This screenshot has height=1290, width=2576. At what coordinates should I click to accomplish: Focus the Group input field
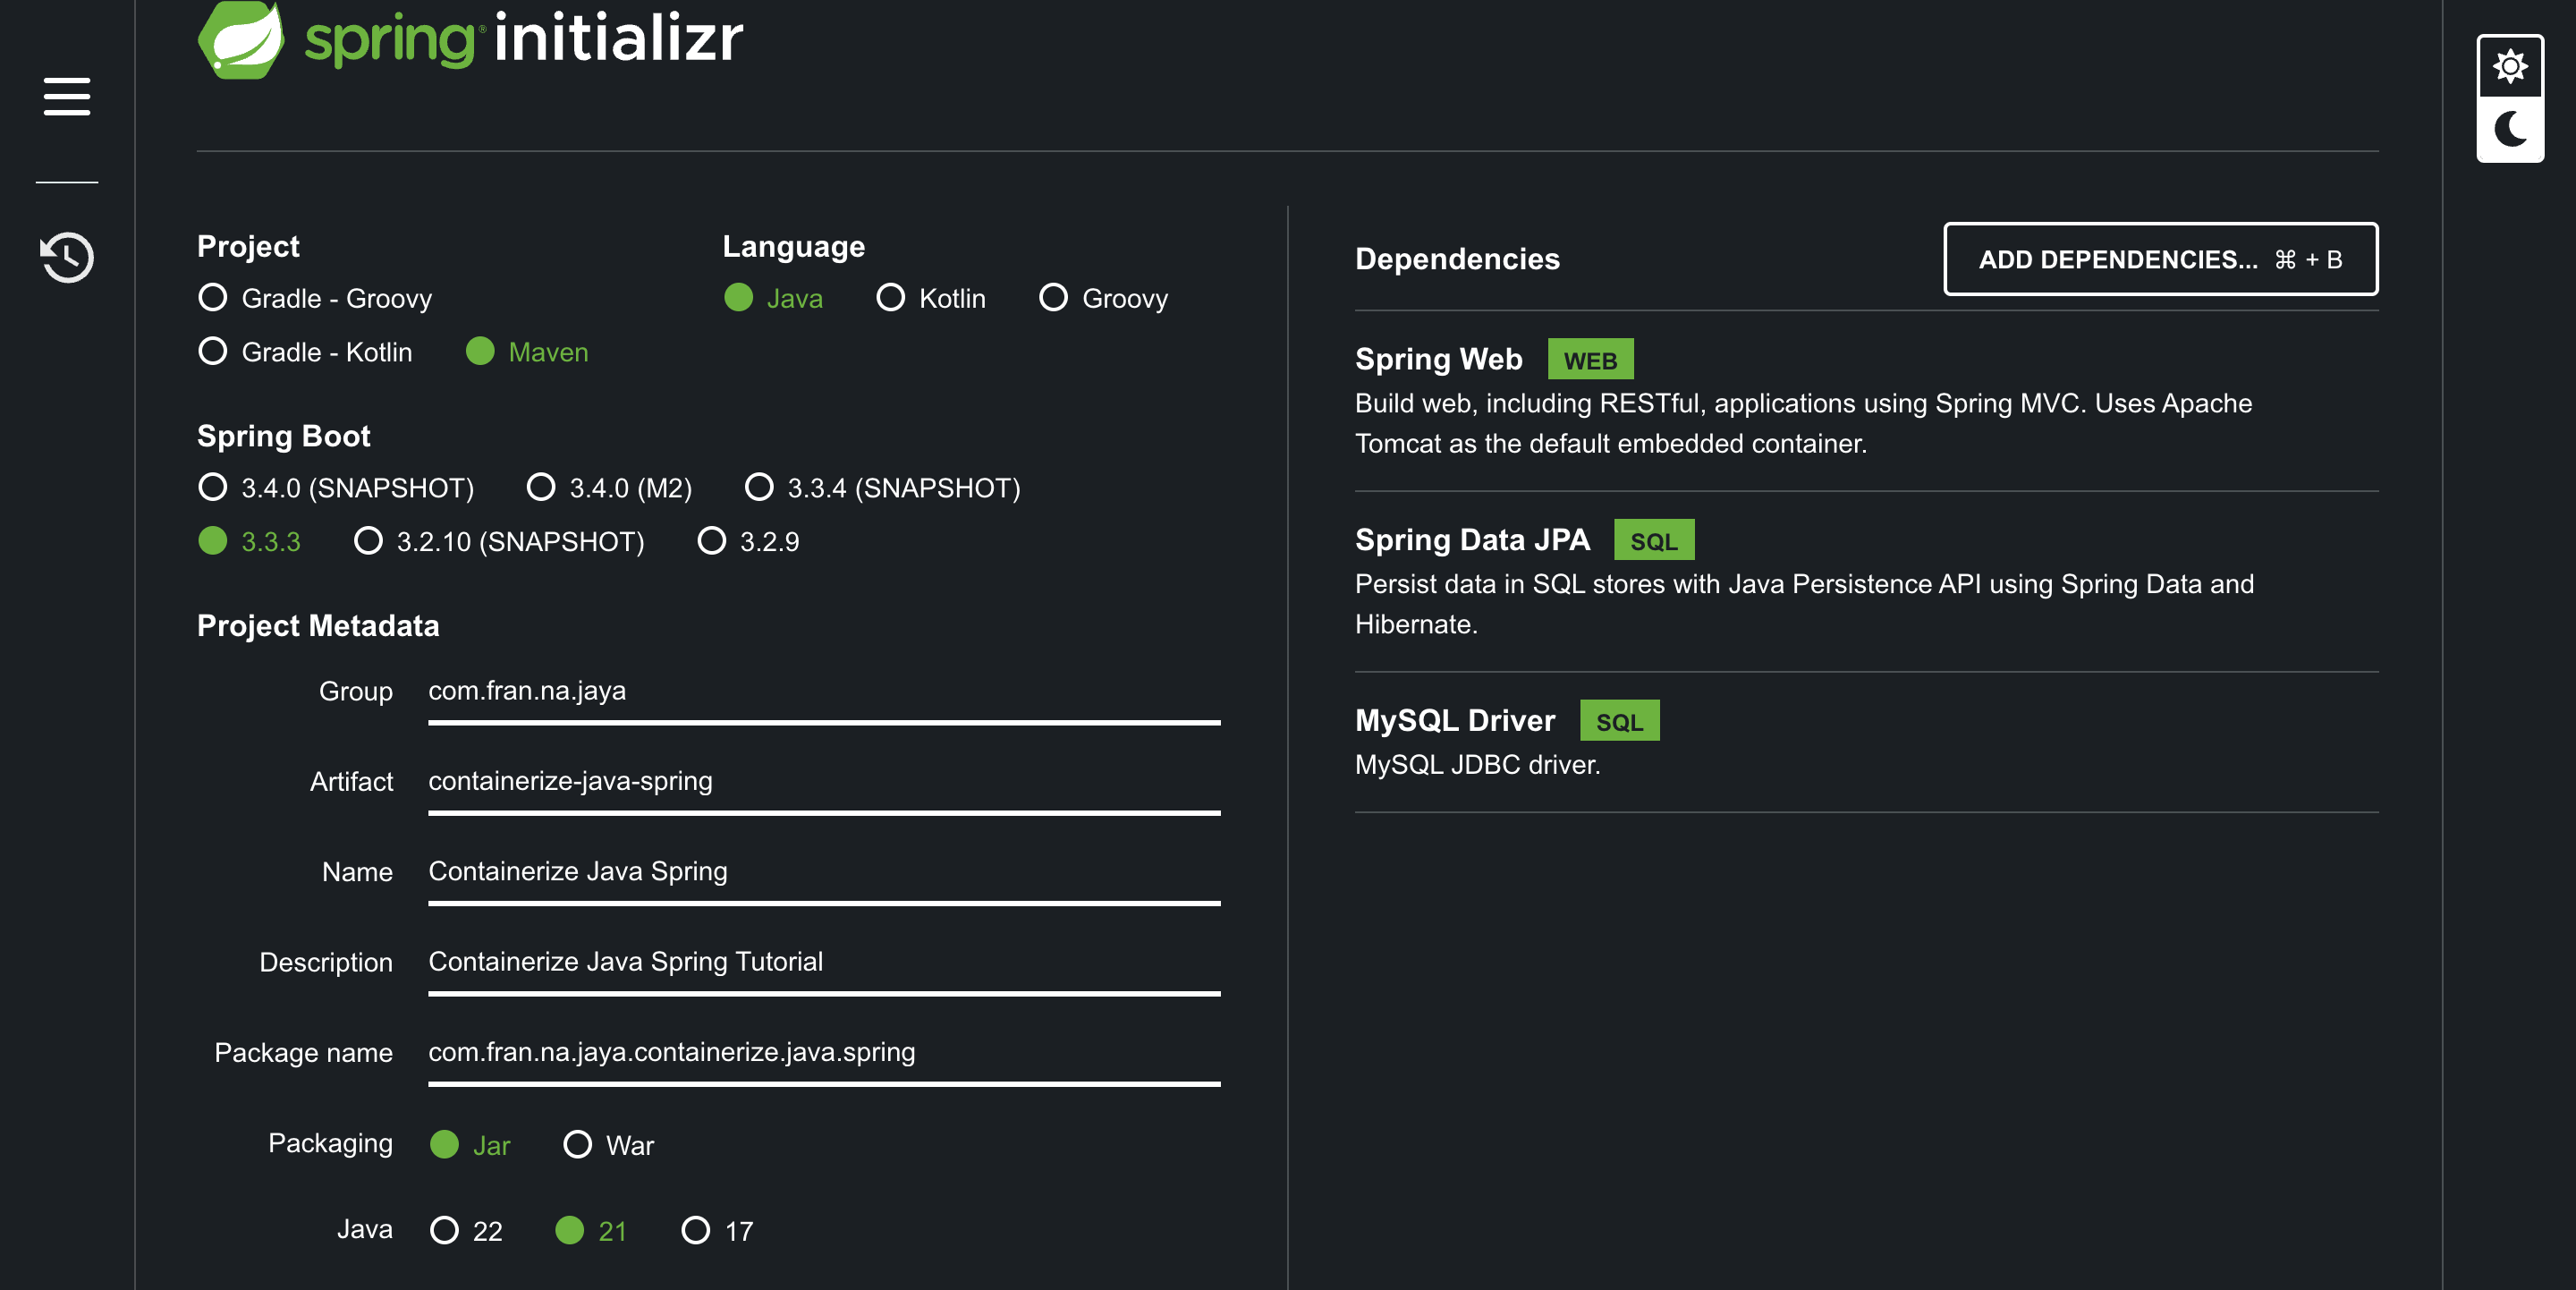pyautogui.click(x=824, y=691)
